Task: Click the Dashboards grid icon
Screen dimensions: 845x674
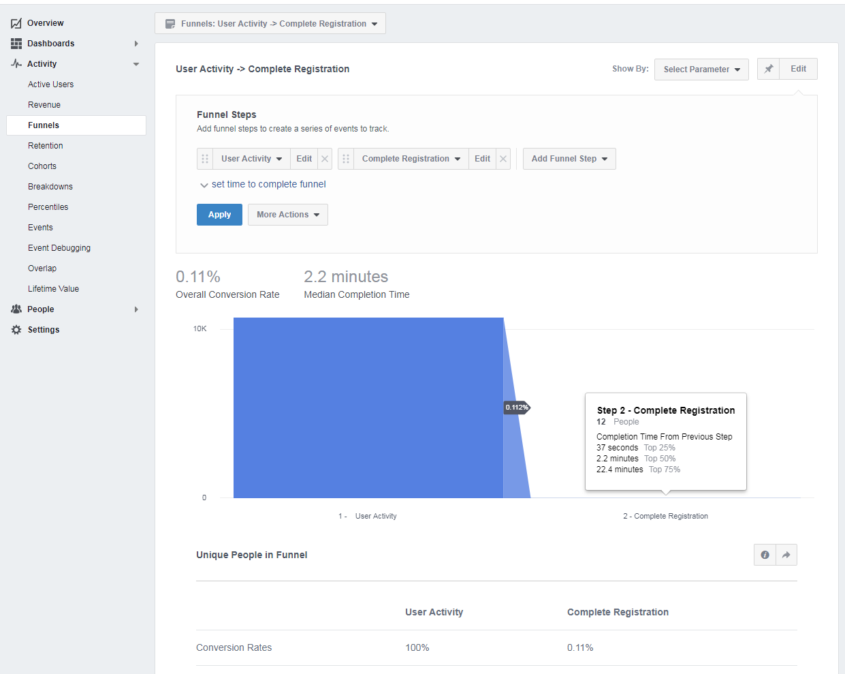Action: (x=15, y=43)
